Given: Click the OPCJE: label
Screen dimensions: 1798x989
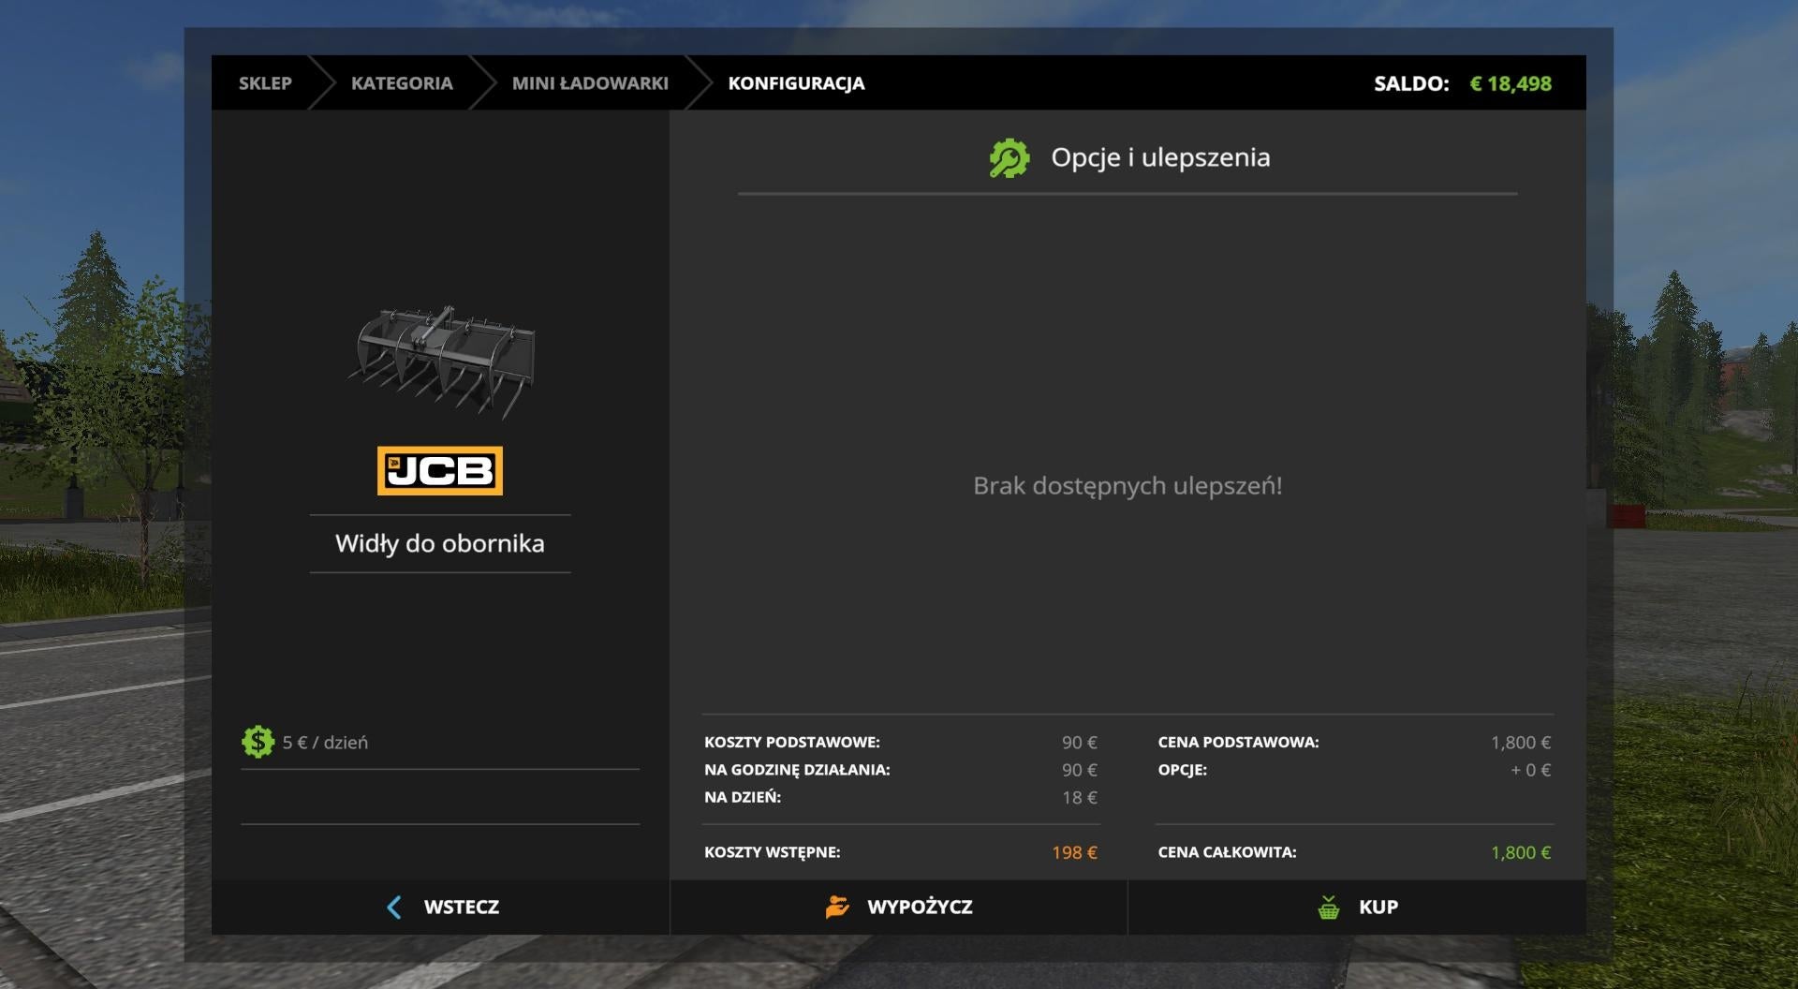Looking at the screenshot, I should tap(1182, 770).
